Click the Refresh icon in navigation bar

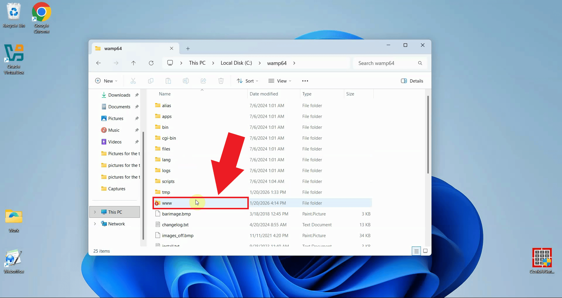151,63
